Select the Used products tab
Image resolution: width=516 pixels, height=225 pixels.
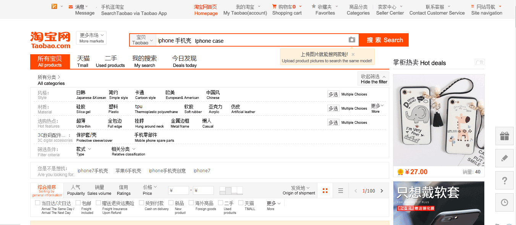coord(110,61)
